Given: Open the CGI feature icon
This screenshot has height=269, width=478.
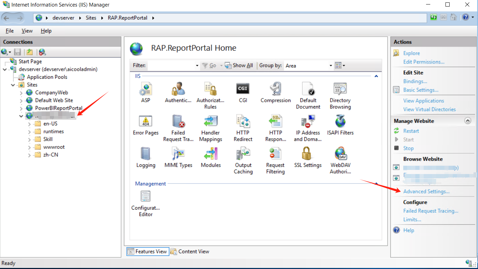Looking at the screenshot, I should pyautogui.click(x=243, y=93).
